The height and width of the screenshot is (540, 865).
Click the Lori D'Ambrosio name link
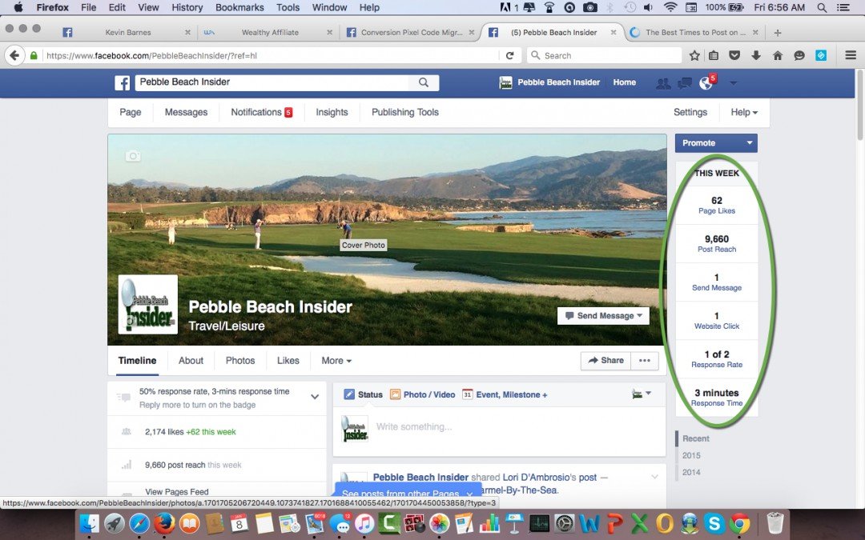click(535, 477)
